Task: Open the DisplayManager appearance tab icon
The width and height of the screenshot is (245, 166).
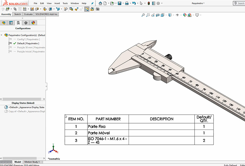Action: tap(33, 23)
